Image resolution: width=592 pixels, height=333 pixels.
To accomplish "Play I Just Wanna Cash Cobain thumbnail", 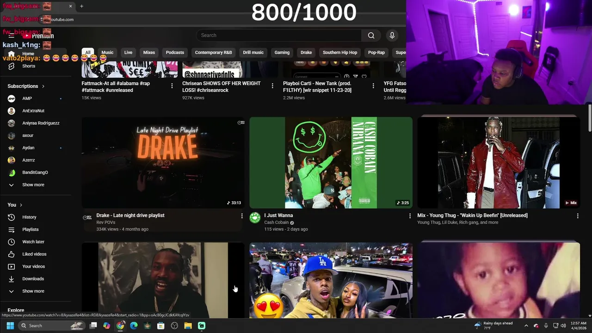I will coord(331,163).
